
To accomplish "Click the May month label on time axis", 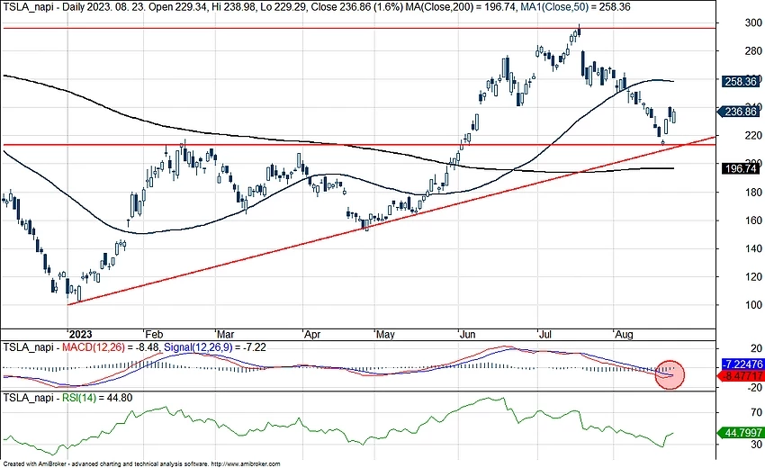I will (385, 335).
